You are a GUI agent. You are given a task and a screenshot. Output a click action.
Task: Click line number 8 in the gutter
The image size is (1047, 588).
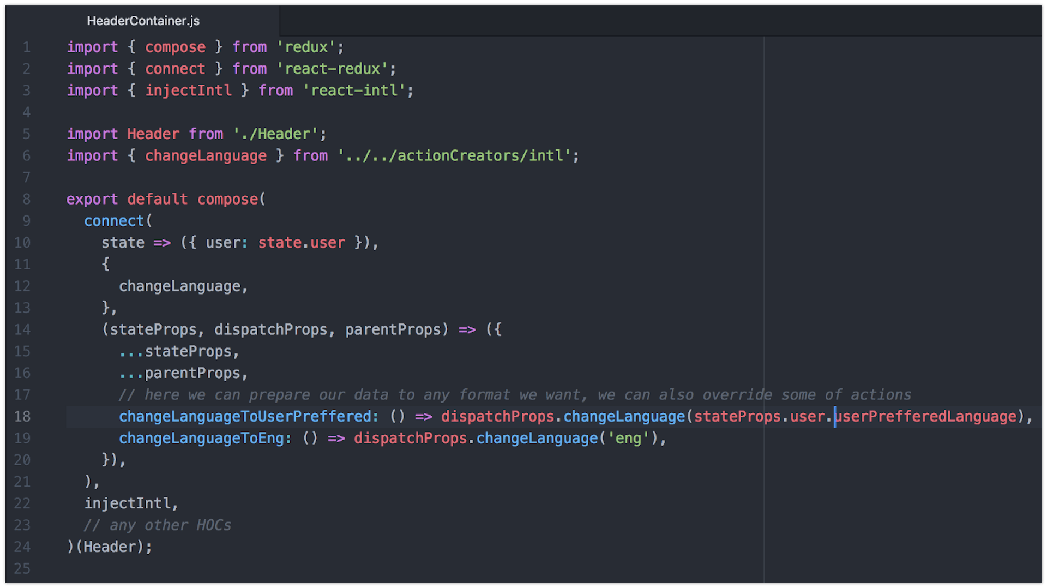[x=26, y=199]
